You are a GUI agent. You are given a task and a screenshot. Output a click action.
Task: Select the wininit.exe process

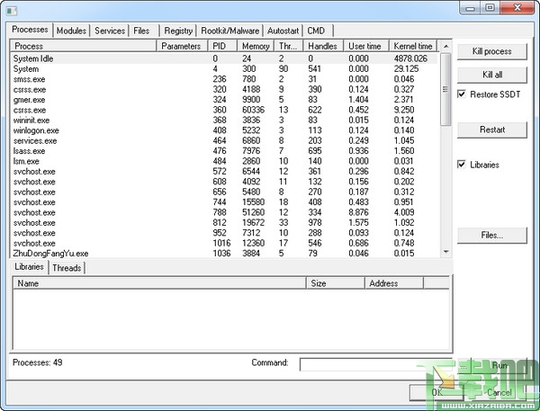225,121
